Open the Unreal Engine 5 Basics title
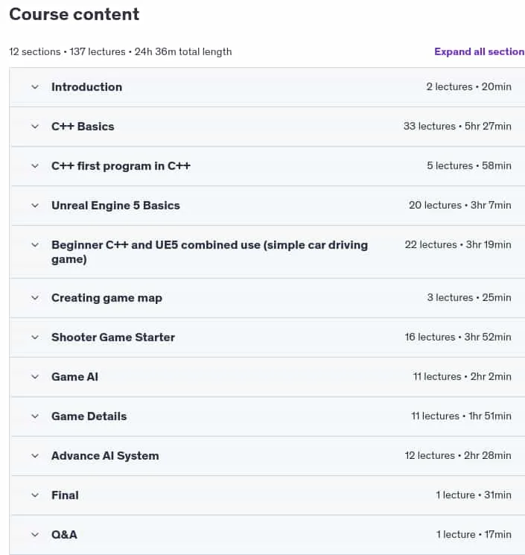The image size is (525, 555). [x=115, y=206]
